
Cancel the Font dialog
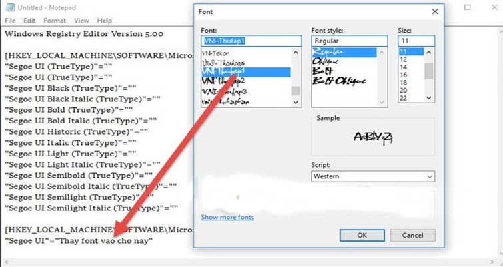(x=412, y=235)
